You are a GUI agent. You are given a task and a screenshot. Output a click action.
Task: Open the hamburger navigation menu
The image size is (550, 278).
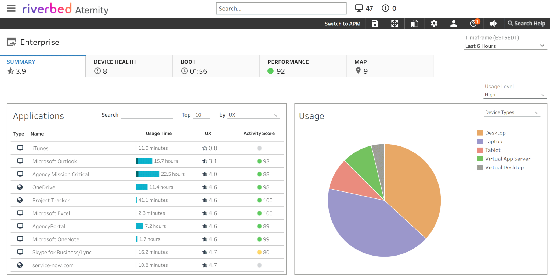pyautogui.click(x=11, y=8)
